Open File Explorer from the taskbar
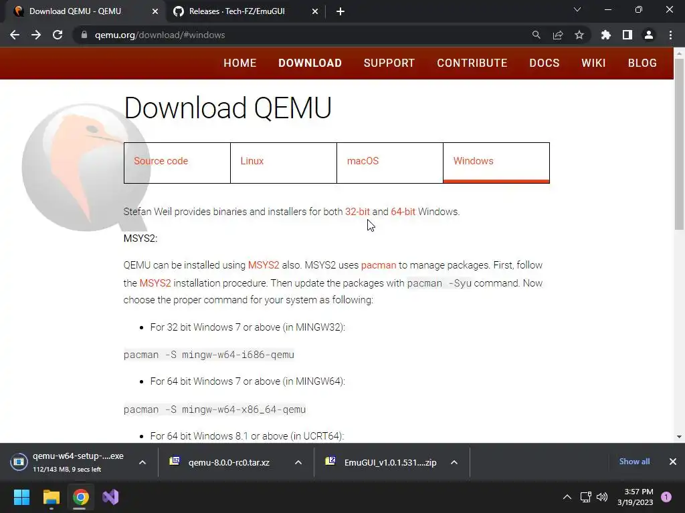The height and width of the screenshot is (513, 685). coord(51,497)
